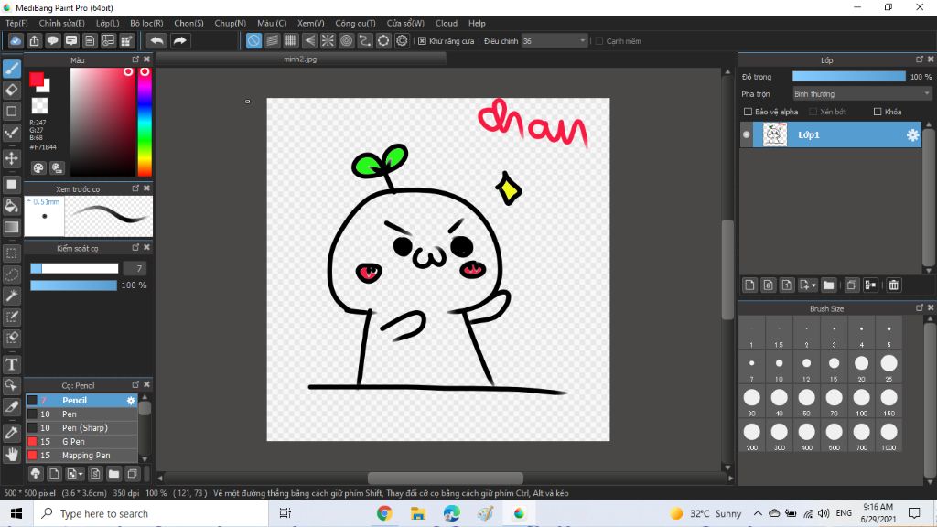Switch to minh2.jpg document tab
Screen dimensions: 937x527
click(x=300, y=59)
